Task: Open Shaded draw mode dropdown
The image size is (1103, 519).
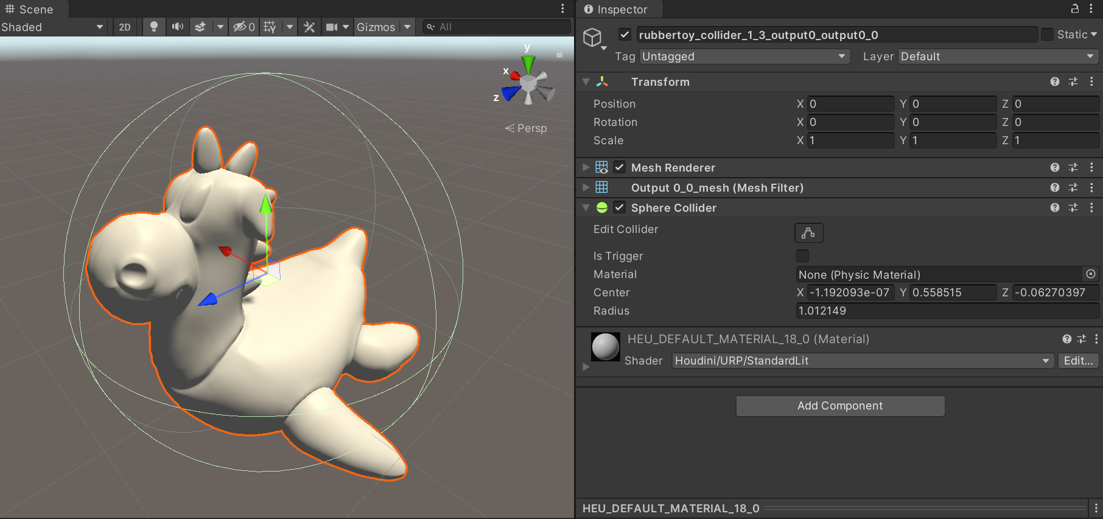Action: click(x=53, y=27)
